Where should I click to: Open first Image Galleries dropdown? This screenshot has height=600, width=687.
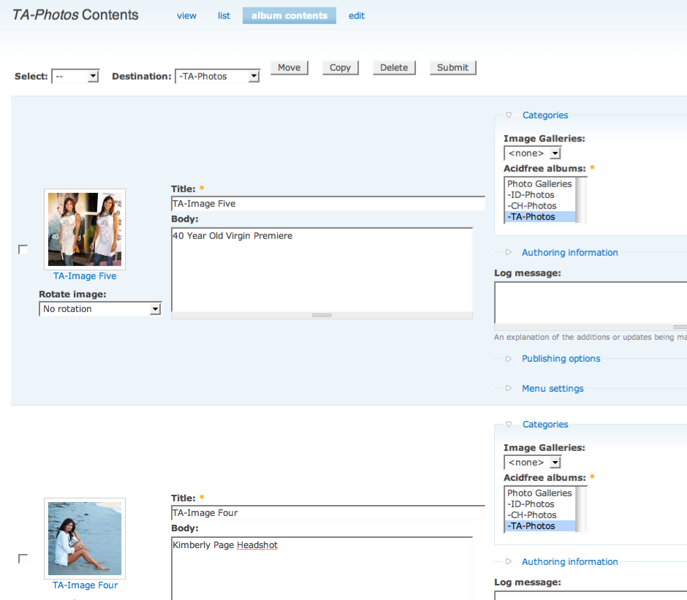click(532, 153)
